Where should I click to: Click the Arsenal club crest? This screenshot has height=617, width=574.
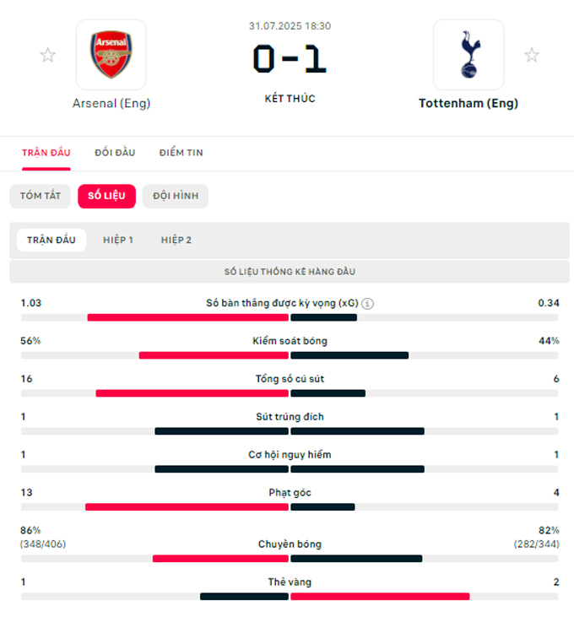pos(111,55)
